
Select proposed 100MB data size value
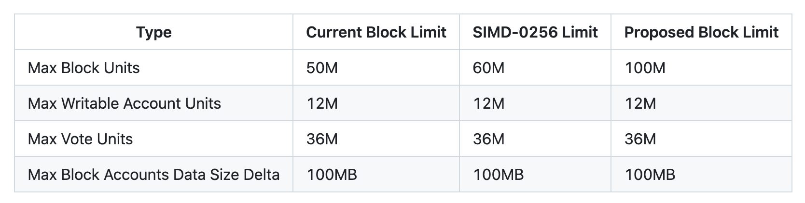(650, 174)
